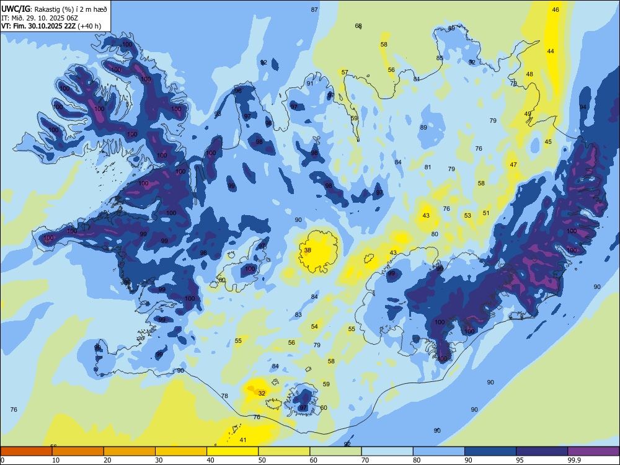Select the bright yellow 40–50 legend swatch
The image size is (620, 465).
click(232, 451)
